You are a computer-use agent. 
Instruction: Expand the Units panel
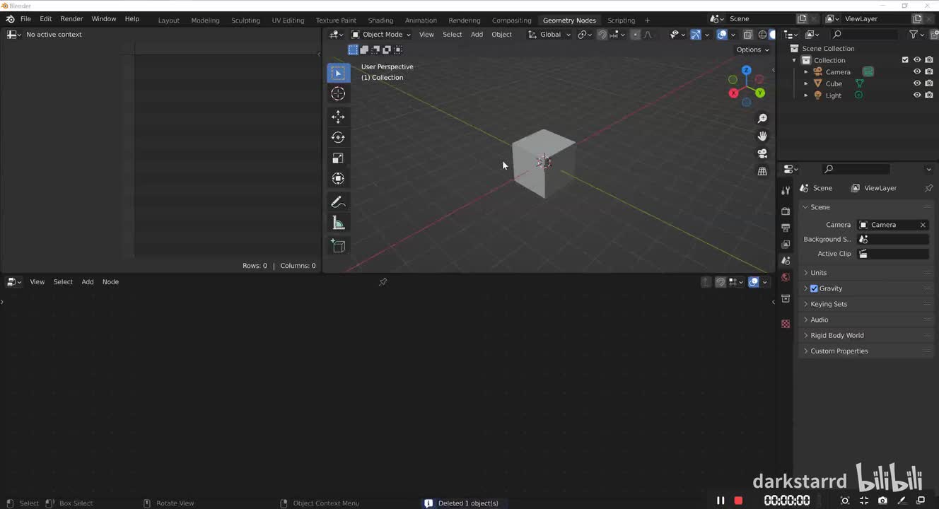[818, 273]
